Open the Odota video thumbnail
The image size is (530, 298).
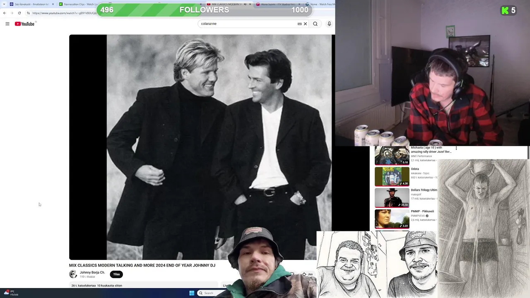pyautogui.click(x=392, y=176)
